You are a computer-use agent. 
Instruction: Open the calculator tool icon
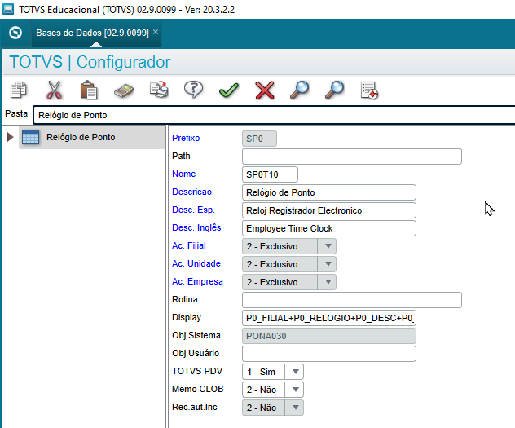124,90
